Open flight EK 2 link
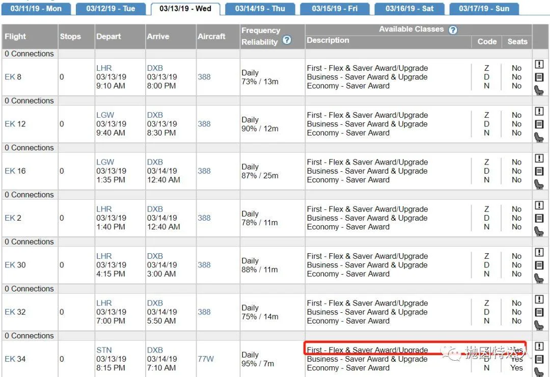The width and height of the screenshot is (550, 377). tap(13, 218)
